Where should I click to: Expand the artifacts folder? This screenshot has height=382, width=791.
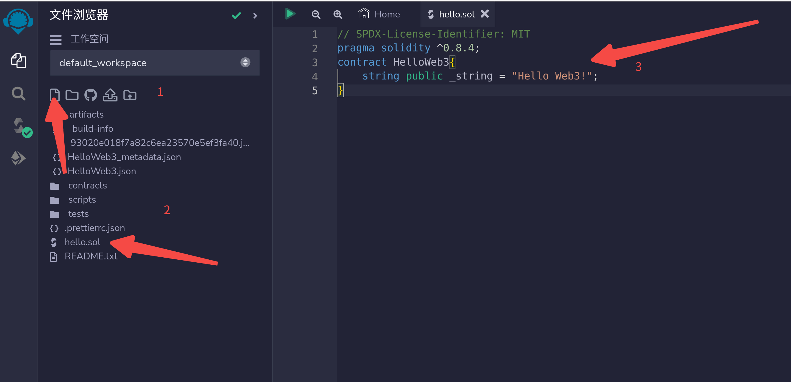coord(86,114)
